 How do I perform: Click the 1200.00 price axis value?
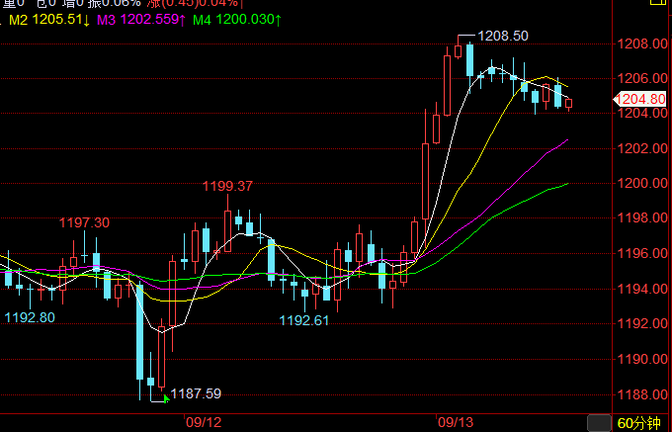(642, 184)
